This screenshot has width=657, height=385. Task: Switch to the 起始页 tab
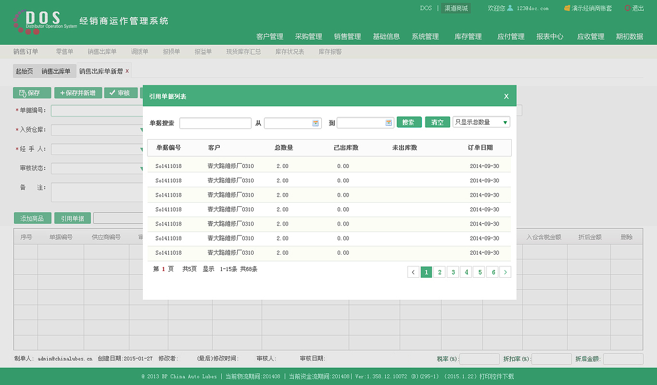pyautogui.click(x=25, y=70)
